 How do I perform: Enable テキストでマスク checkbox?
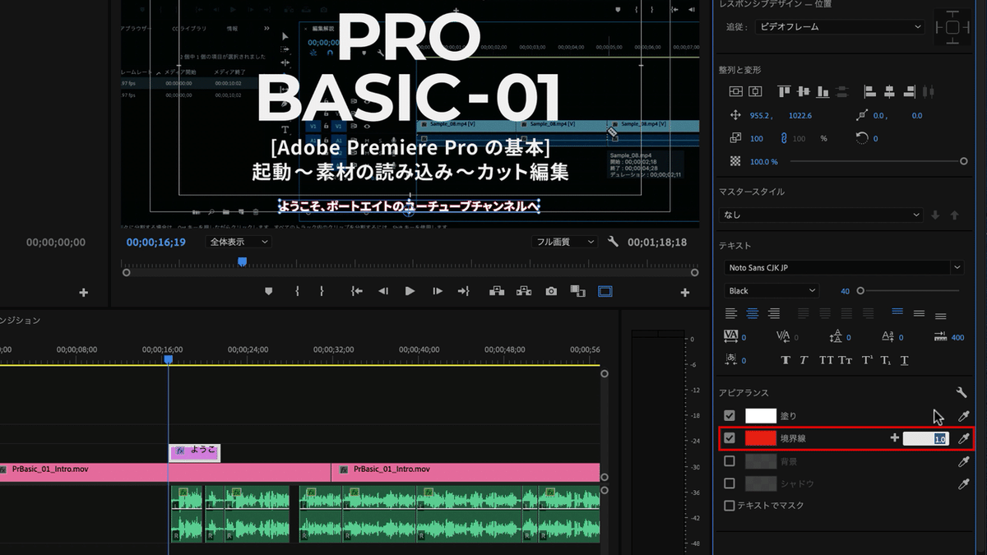[x=730, y=506]
